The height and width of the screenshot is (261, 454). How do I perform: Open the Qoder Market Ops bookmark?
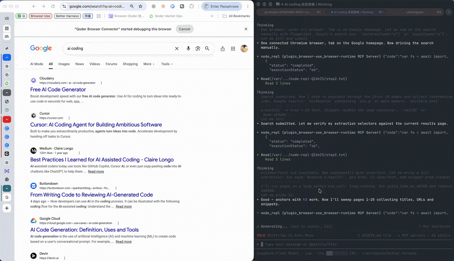[x=166, y=16]
